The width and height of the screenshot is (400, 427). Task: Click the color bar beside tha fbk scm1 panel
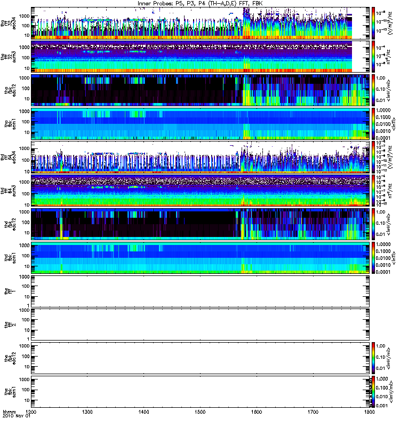pos(373,123)
